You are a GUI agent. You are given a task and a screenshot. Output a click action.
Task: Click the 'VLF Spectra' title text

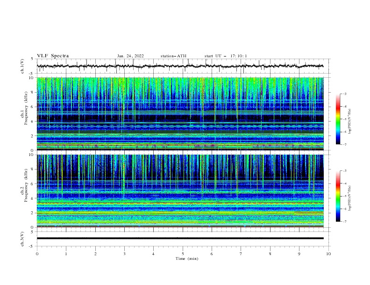53,56
